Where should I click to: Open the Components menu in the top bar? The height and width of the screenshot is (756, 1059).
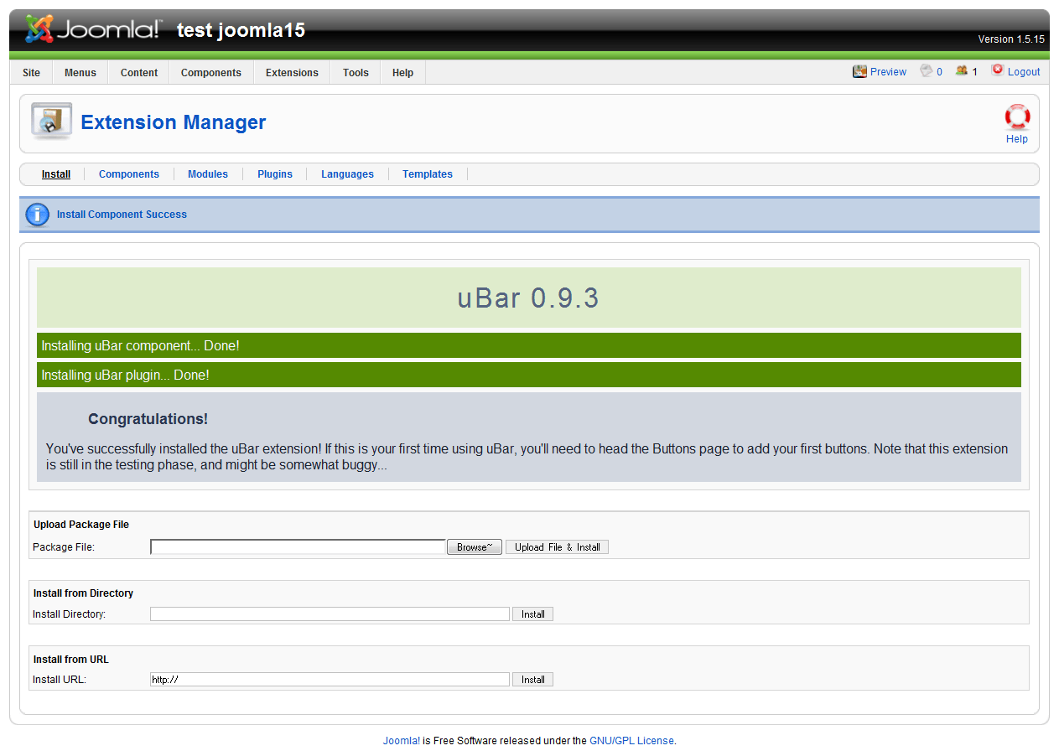pos(211,73)
